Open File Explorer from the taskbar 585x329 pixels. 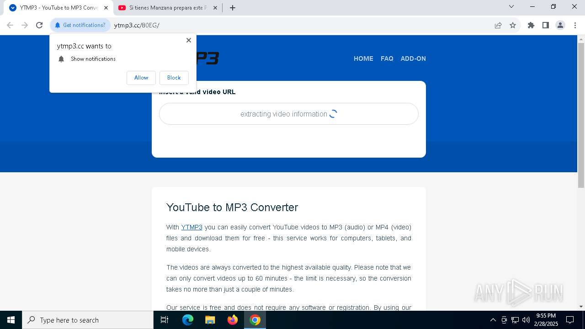[210, 320]
